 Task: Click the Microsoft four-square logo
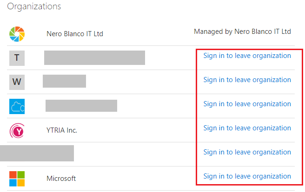click(17, 179)
